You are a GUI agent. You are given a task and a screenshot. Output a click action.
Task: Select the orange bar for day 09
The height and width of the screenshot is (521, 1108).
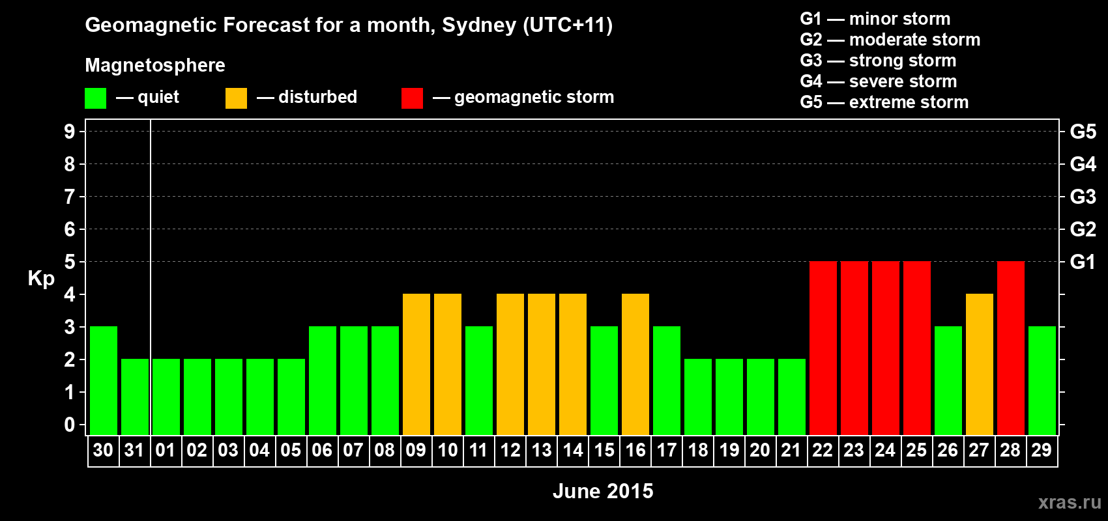pyautogui.click(x=416, y=364)
